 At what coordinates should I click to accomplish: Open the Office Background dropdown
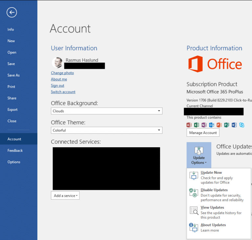107,111
